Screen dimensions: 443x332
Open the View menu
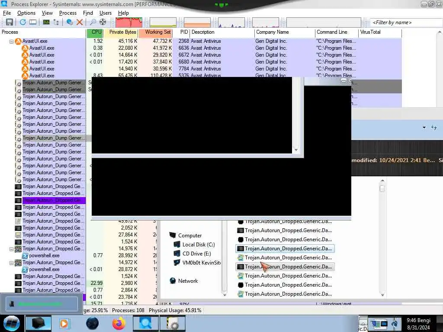point(47,13)
